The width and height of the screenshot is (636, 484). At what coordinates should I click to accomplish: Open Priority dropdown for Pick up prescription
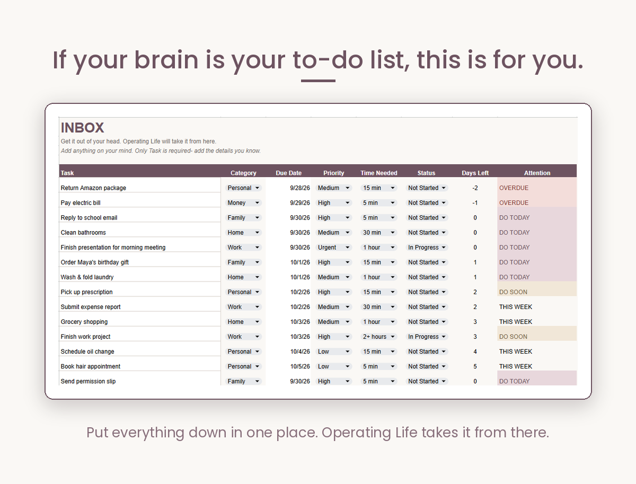coord(333,292)
